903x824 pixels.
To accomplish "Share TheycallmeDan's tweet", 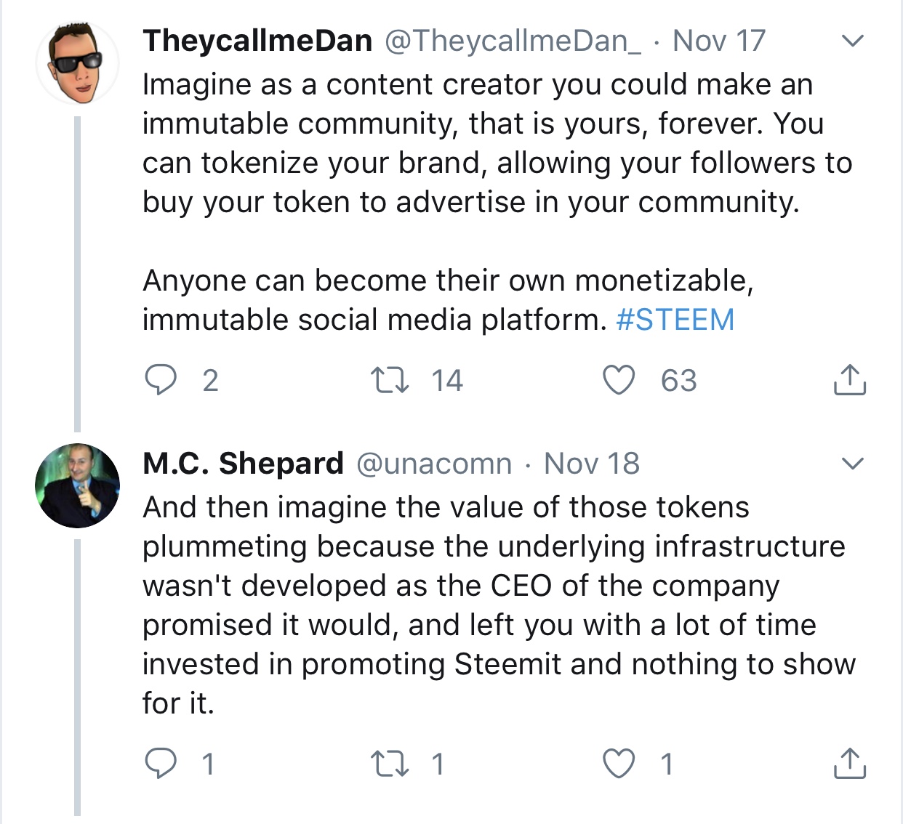I will [x=849, y=379].
